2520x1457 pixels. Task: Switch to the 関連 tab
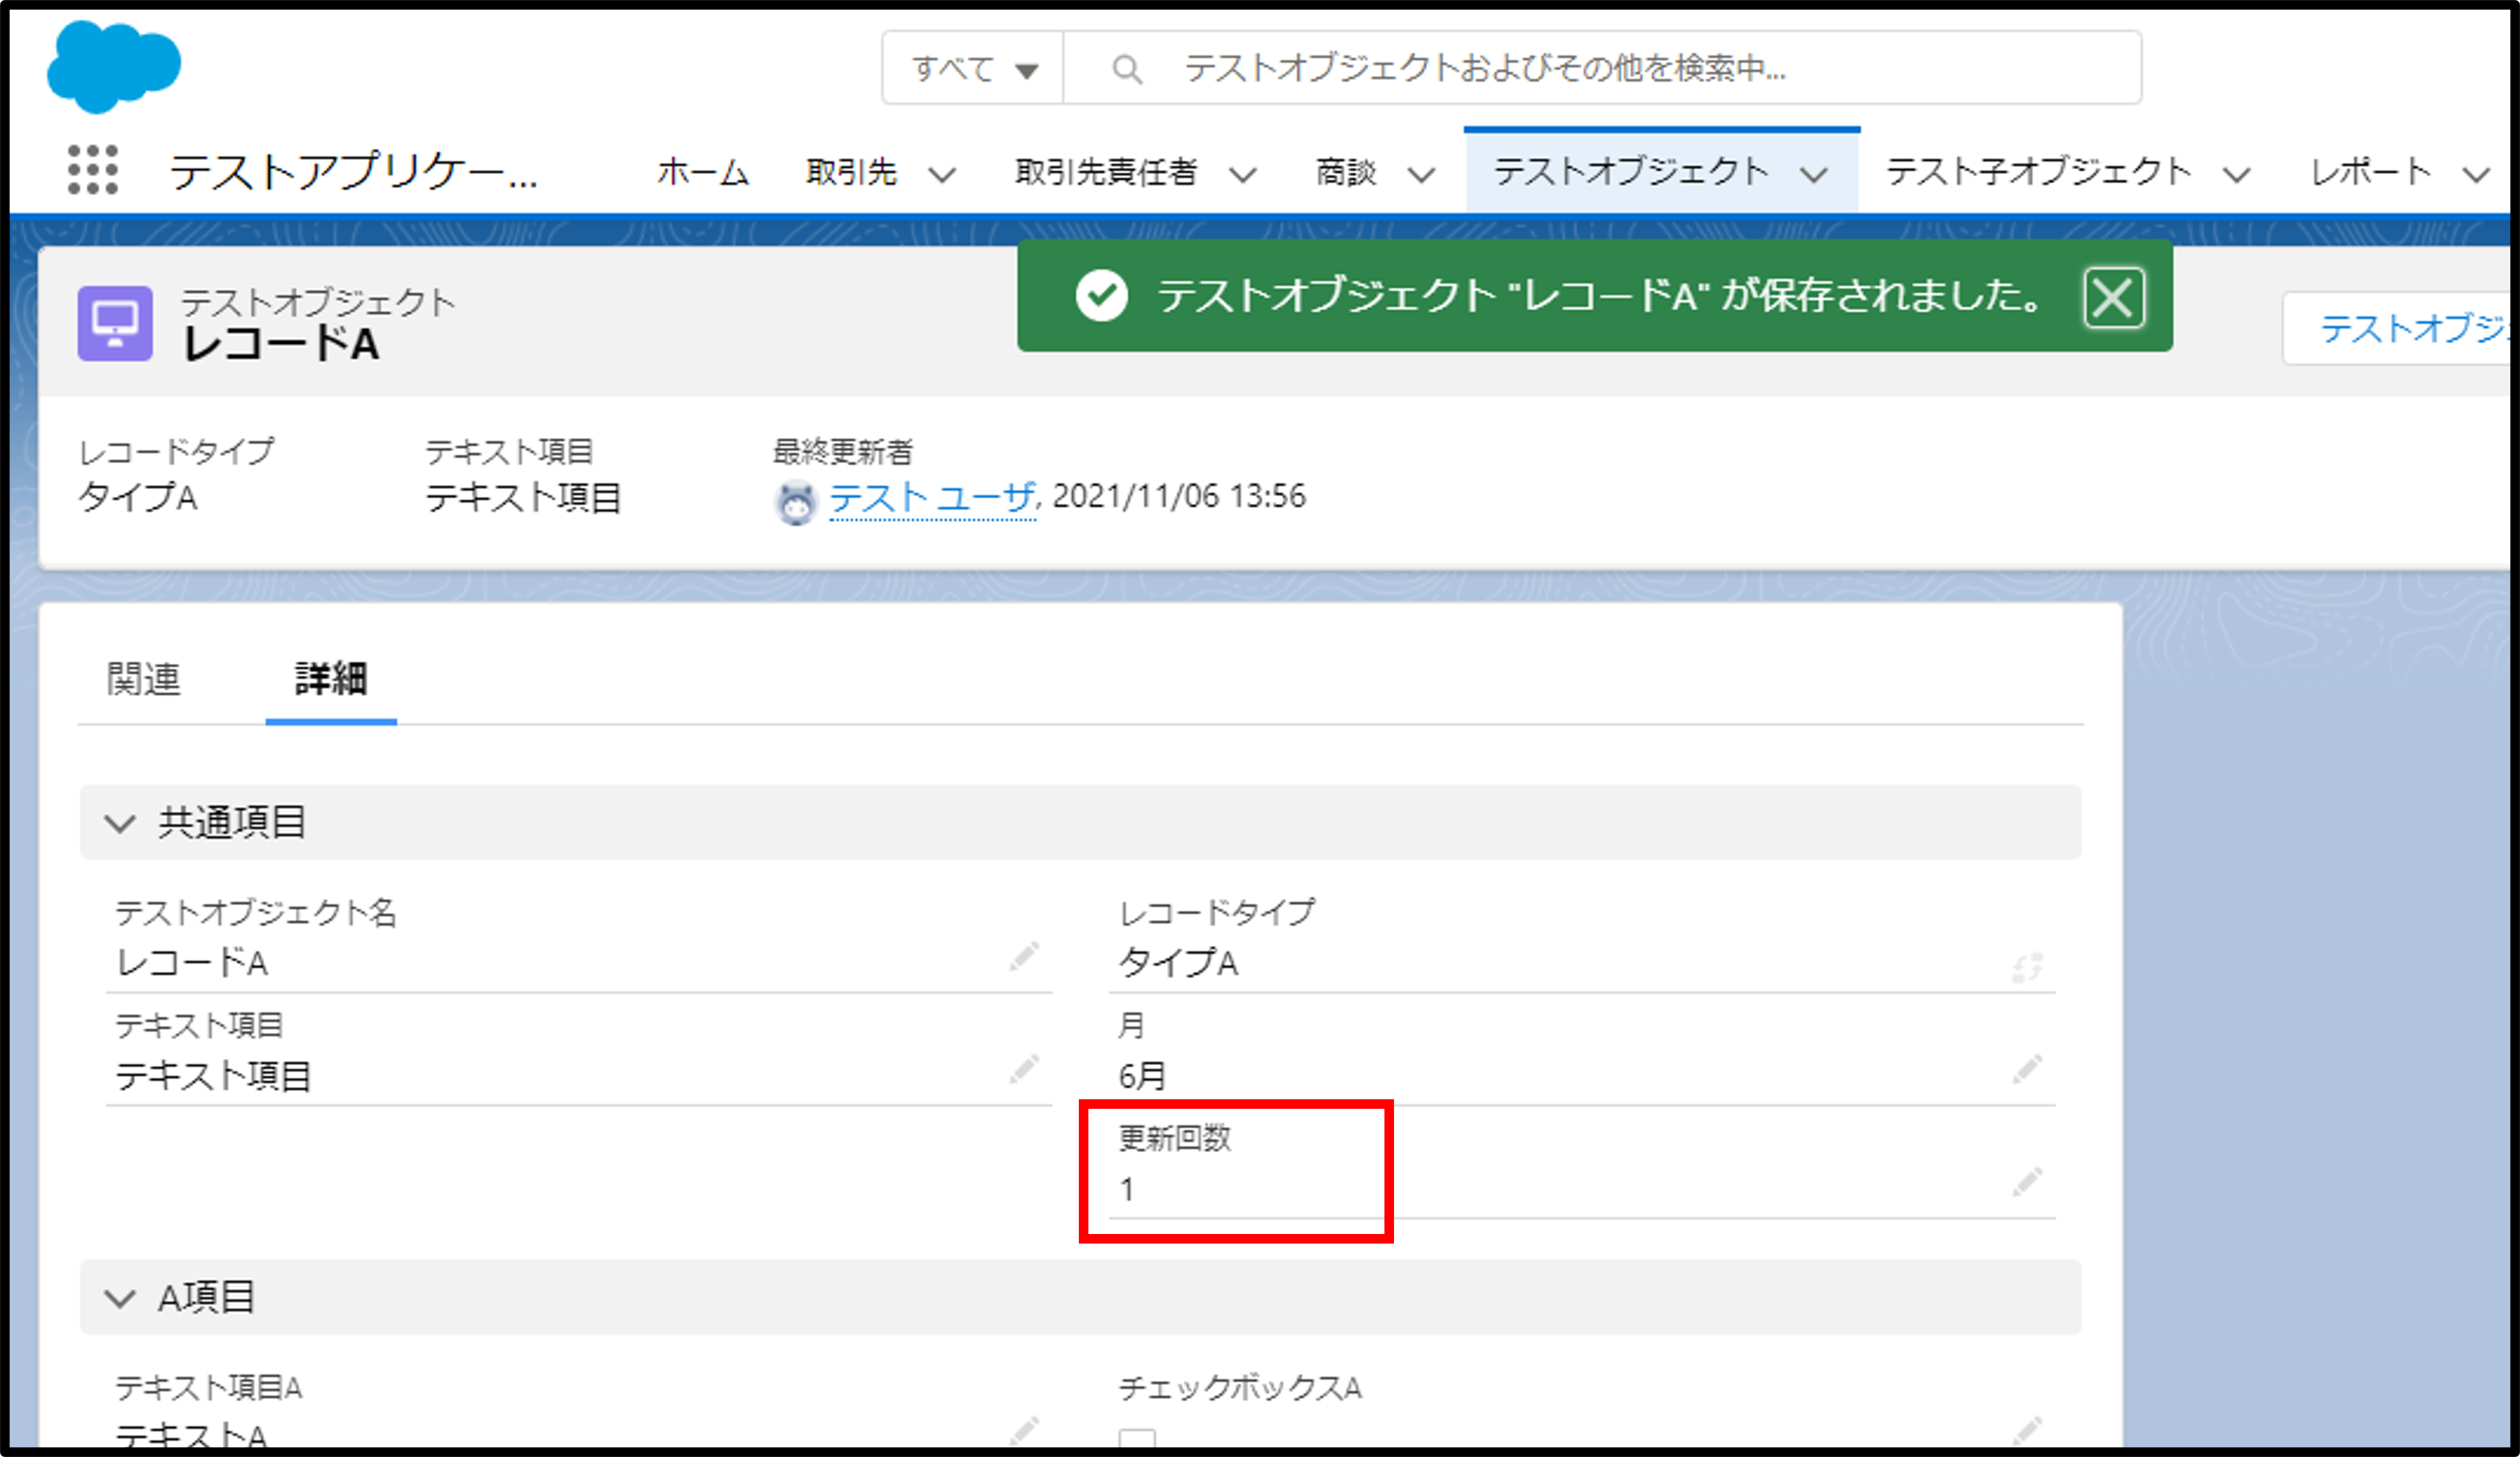click(143, 679)
